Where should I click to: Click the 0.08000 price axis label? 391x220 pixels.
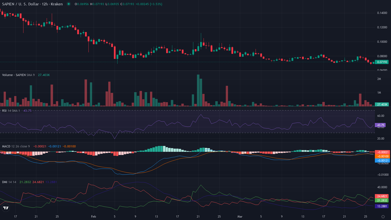pos(382,56)
